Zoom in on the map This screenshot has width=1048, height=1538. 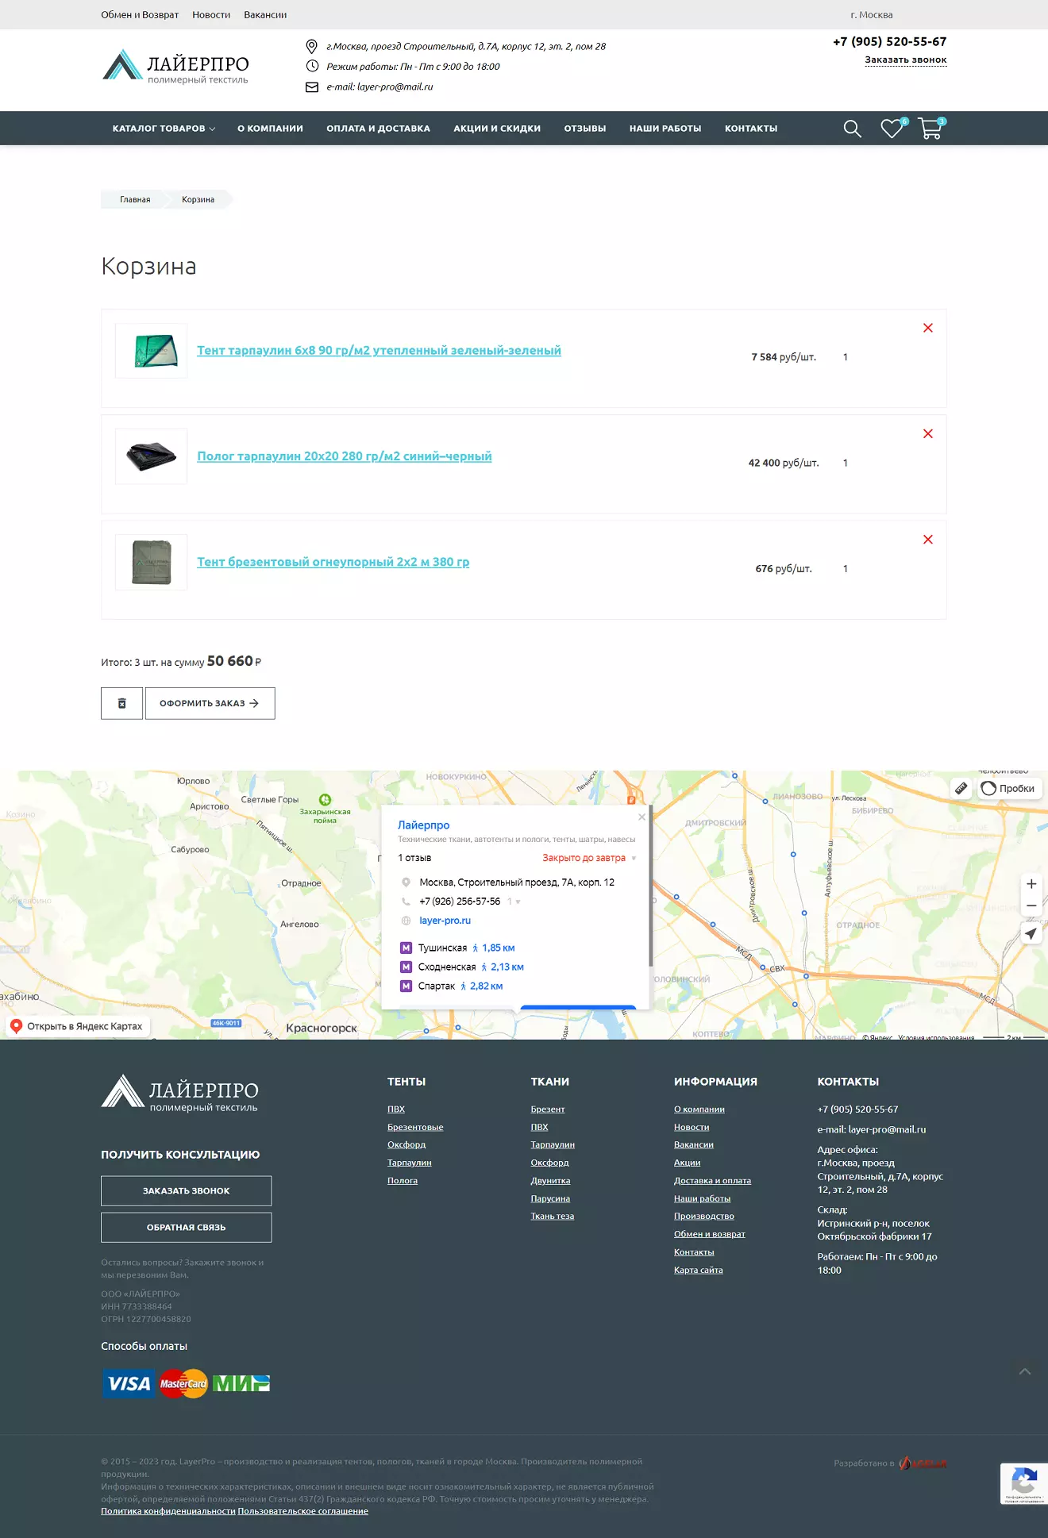click(x=1031, y=883)
